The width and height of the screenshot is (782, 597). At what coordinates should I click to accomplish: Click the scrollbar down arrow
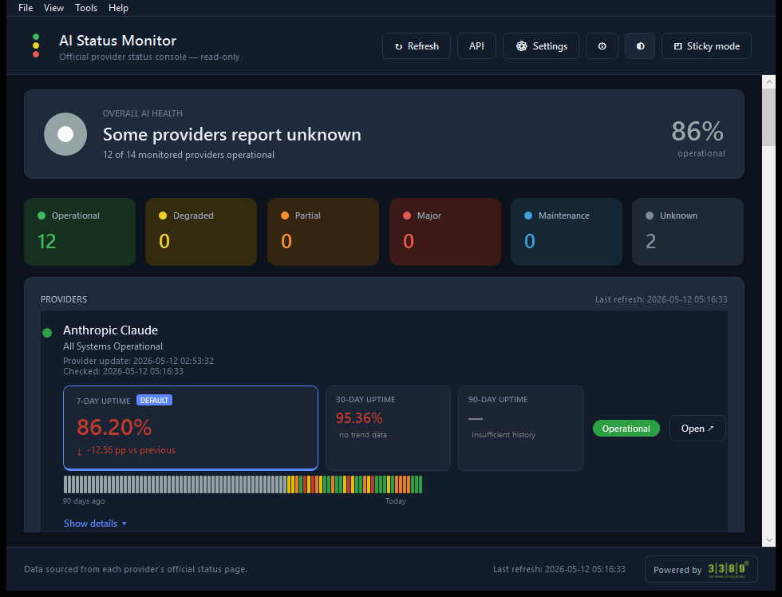[768, 540]
